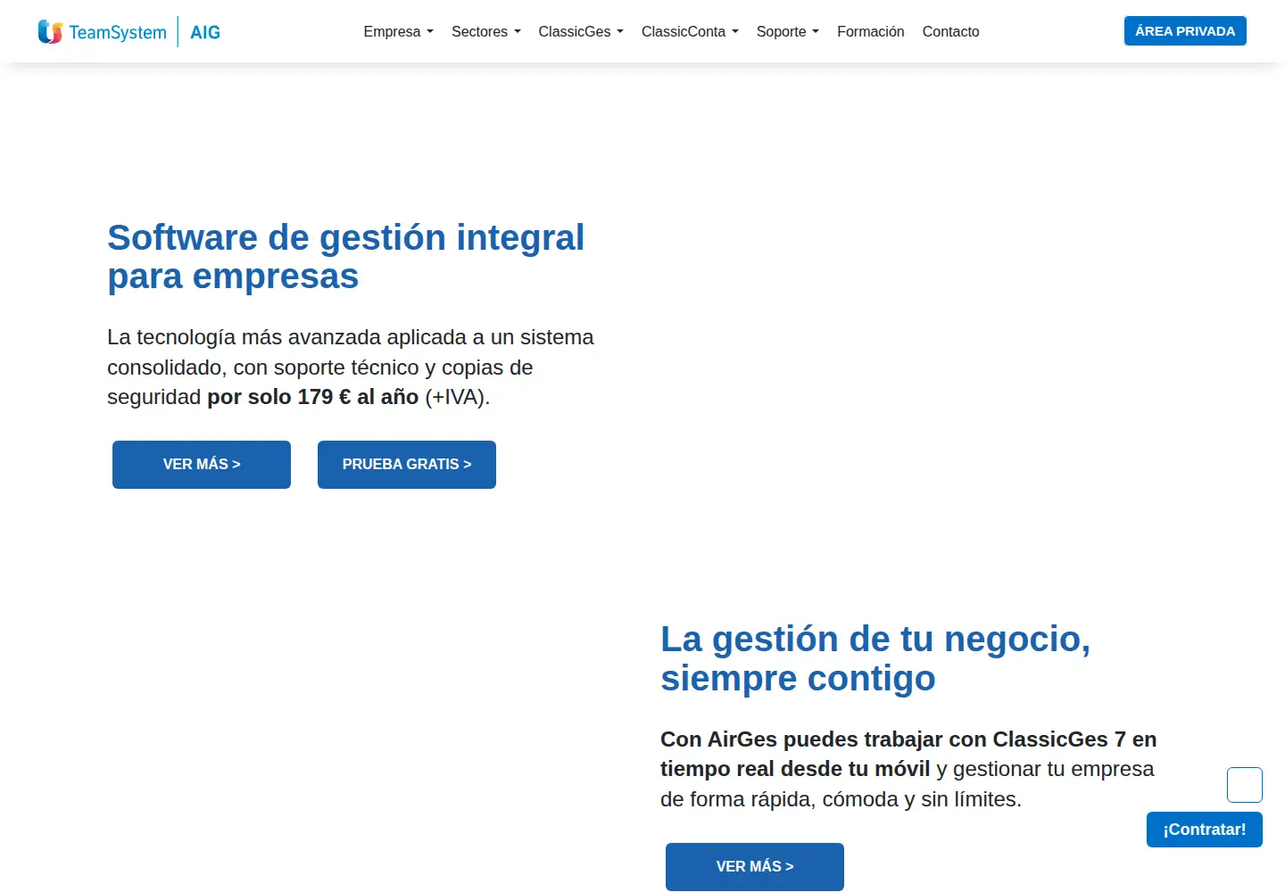This screenshot has height=892, width=1285.
Task: Click the bold text 'tiempo real desde tu móvil'
Action: point(795,769)
